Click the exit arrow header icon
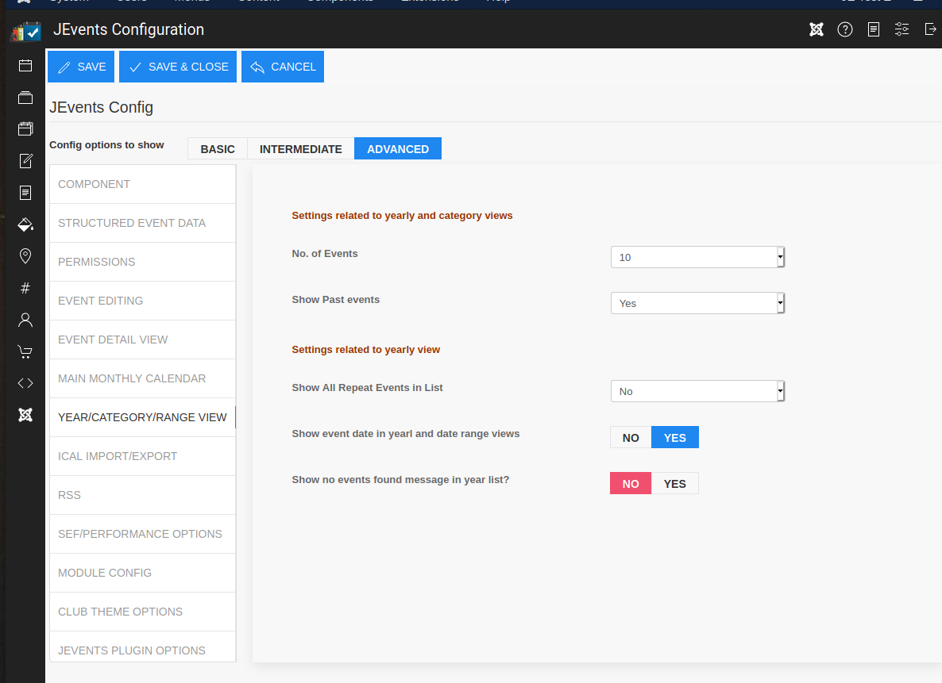The height and width of the screenshot is (683, 942). (x=931, y=29)
